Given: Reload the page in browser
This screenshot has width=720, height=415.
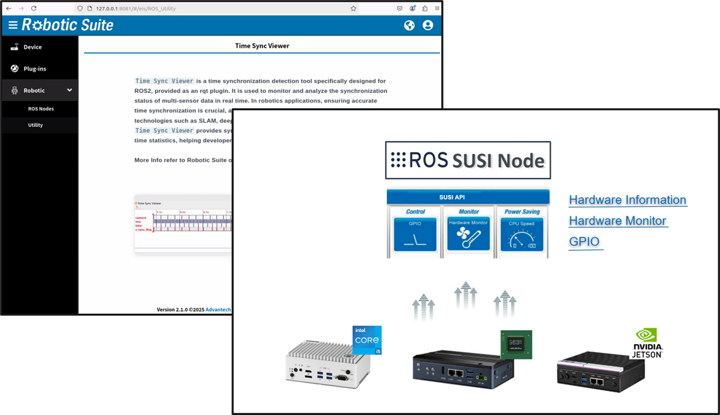Looking at the screenshot, I should 34,8.
